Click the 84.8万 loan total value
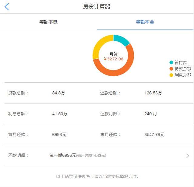The height and width of the screenshot is (187, 194). click(59, 93)
